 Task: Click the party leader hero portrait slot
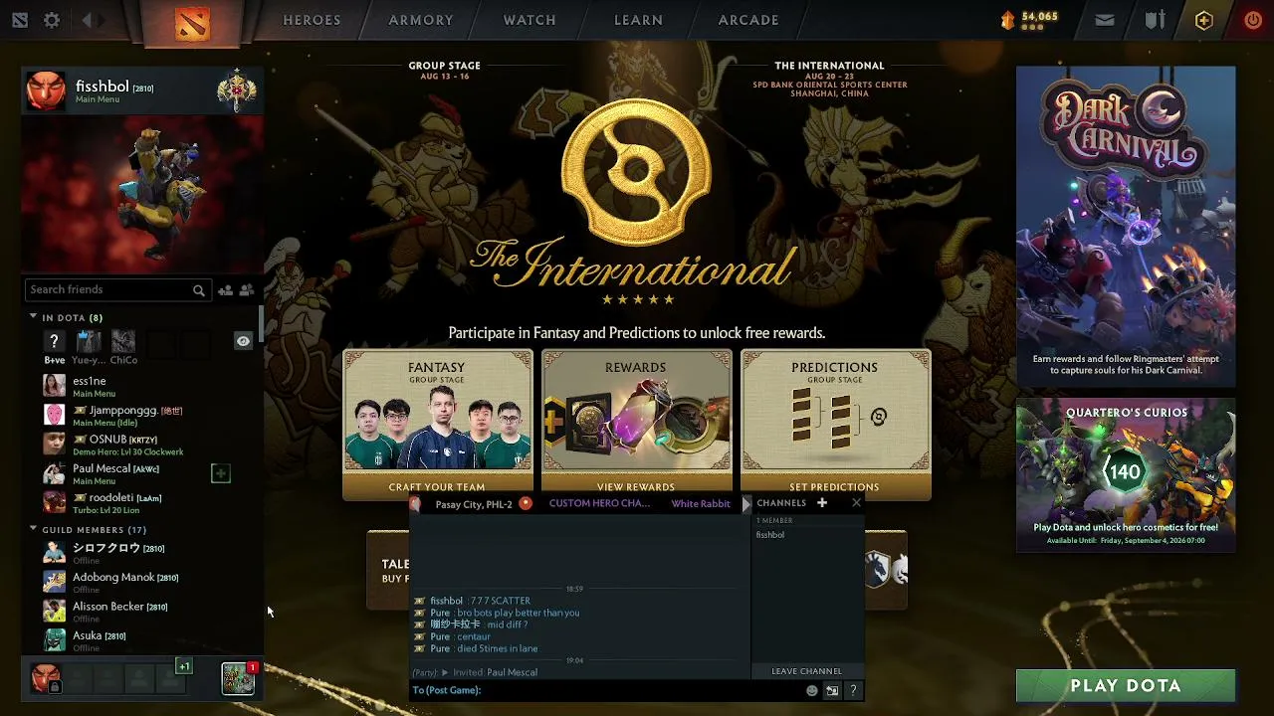click(x=46, y=678)
